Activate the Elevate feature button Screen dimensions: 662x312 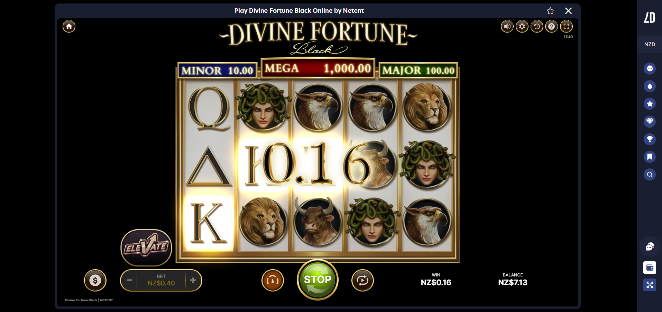click(146, 247)
